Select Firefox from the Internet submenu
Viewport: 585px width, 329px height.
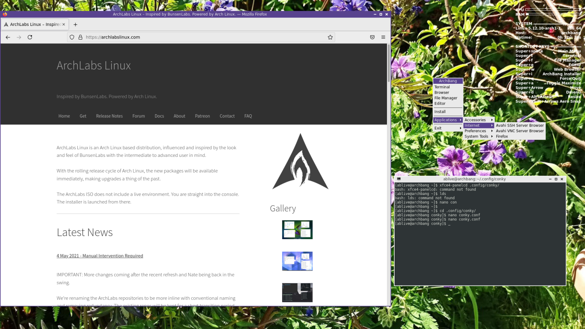pos(502,136)
